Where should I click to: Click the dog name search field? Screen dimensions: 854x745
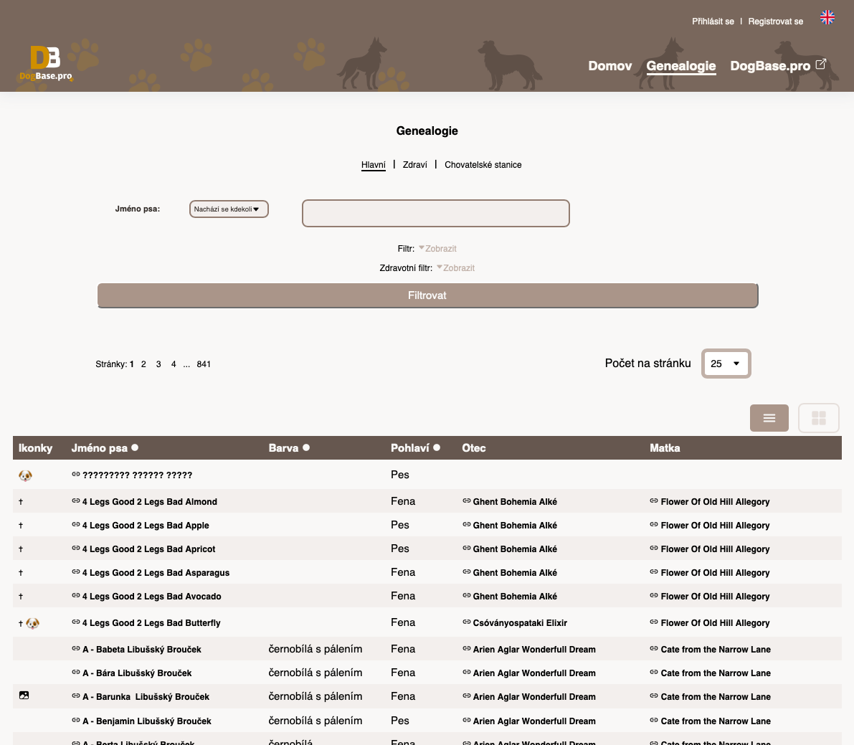point(435,214)
